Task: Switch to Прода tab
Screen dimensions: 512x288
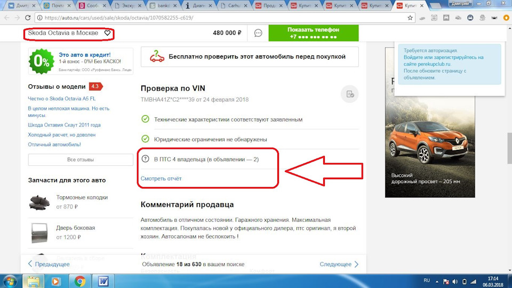Action: (269, 5)
